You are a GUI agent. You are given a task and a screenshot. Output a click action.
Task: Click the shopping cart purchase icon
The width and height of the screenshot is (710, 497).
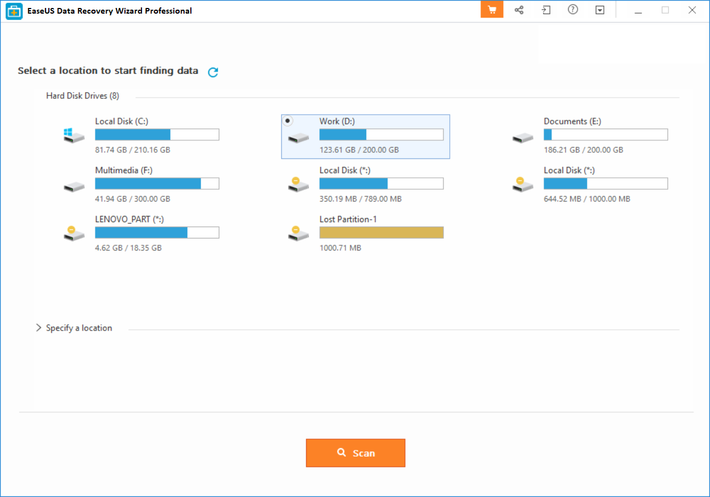pyautogui.click(x=492, y=10)
